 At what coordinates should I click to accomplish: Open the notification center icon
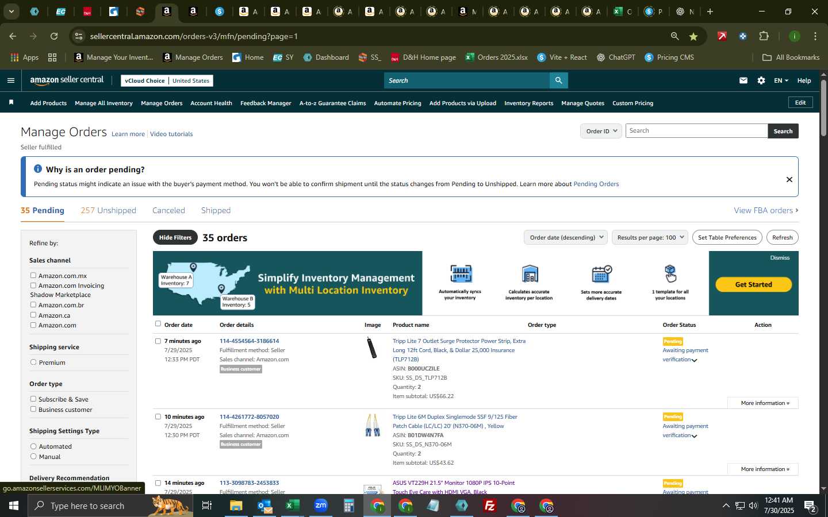811,506
